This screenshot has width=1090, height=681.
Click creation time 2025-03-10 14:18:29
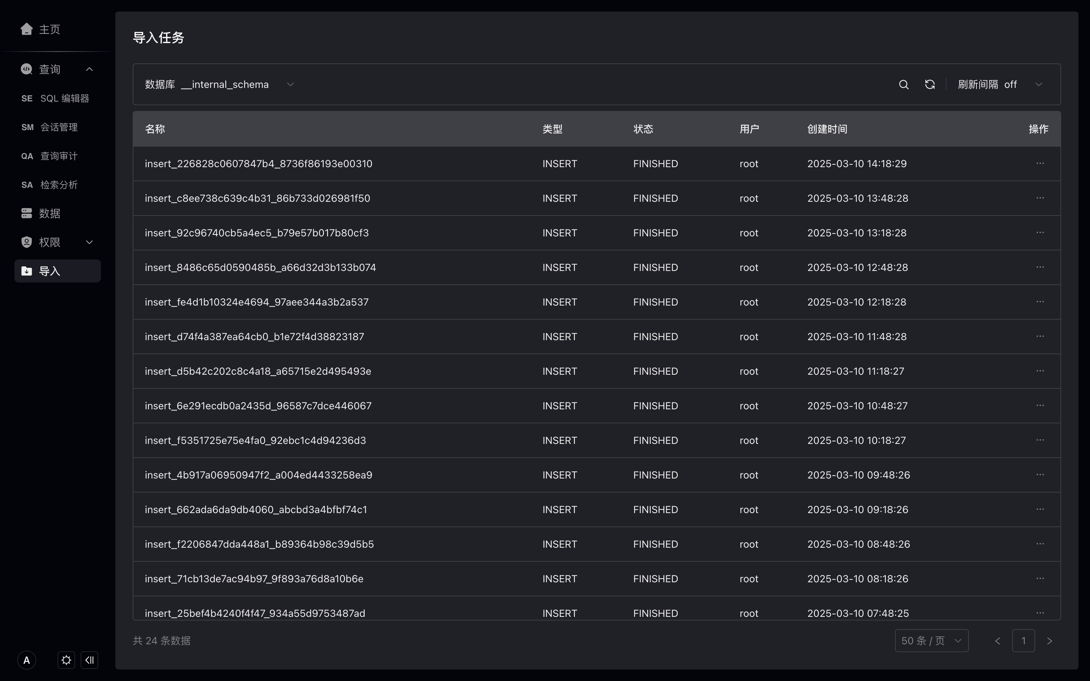pyautogui.click(x=857, y=164)
